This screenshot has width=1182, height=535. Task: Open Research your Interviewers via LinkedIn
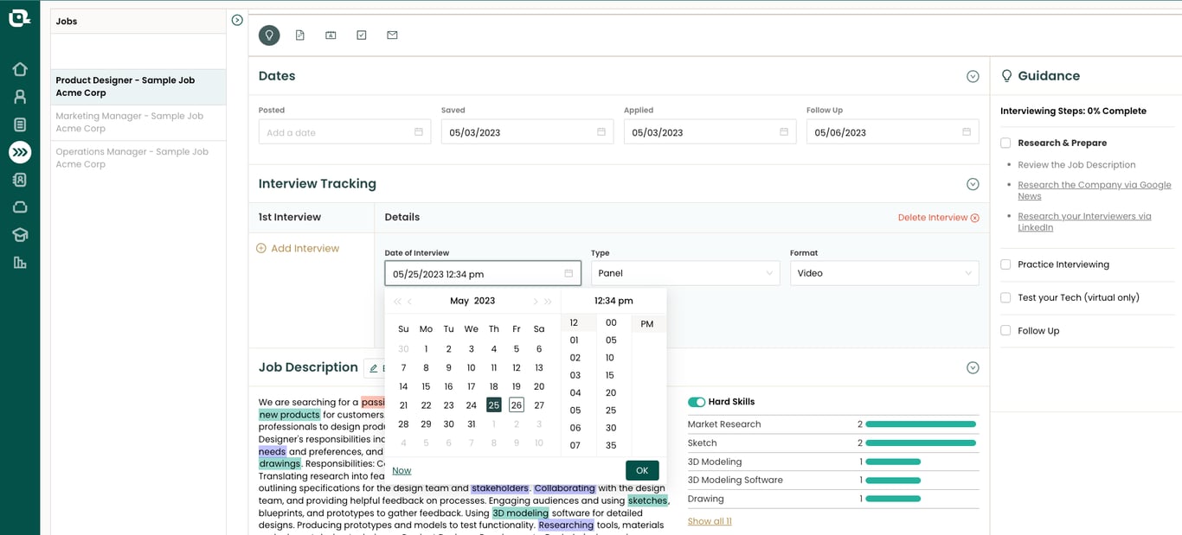1084,222
